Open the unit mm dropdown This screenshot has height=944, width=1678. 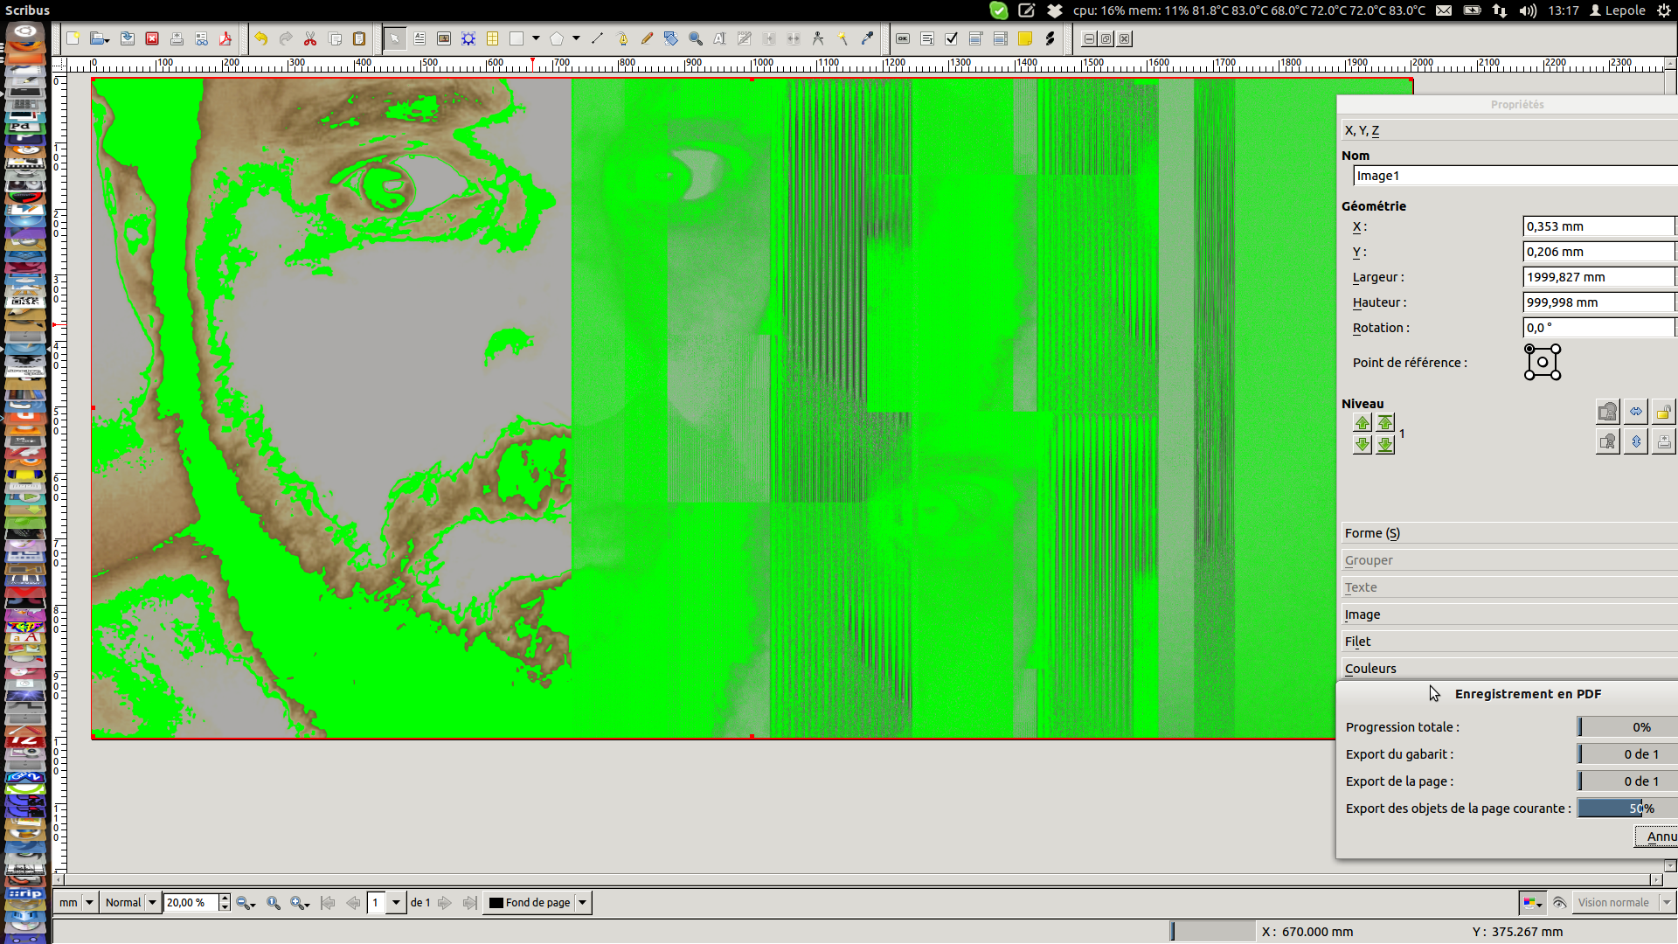[88, 903]
